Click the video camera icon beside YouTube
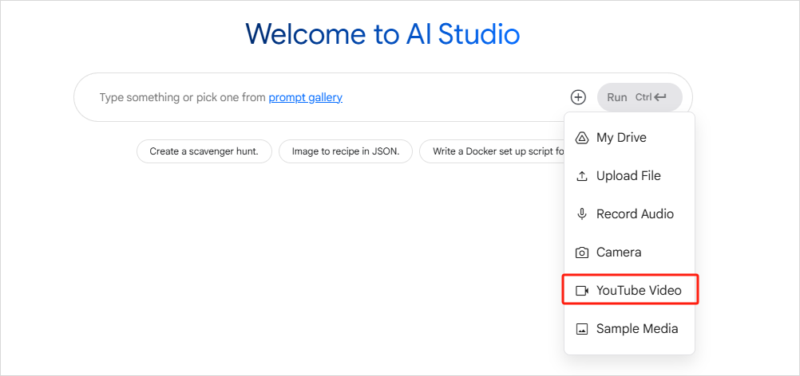The height and width of the screenshot is (376, 800). pos(582,291)
